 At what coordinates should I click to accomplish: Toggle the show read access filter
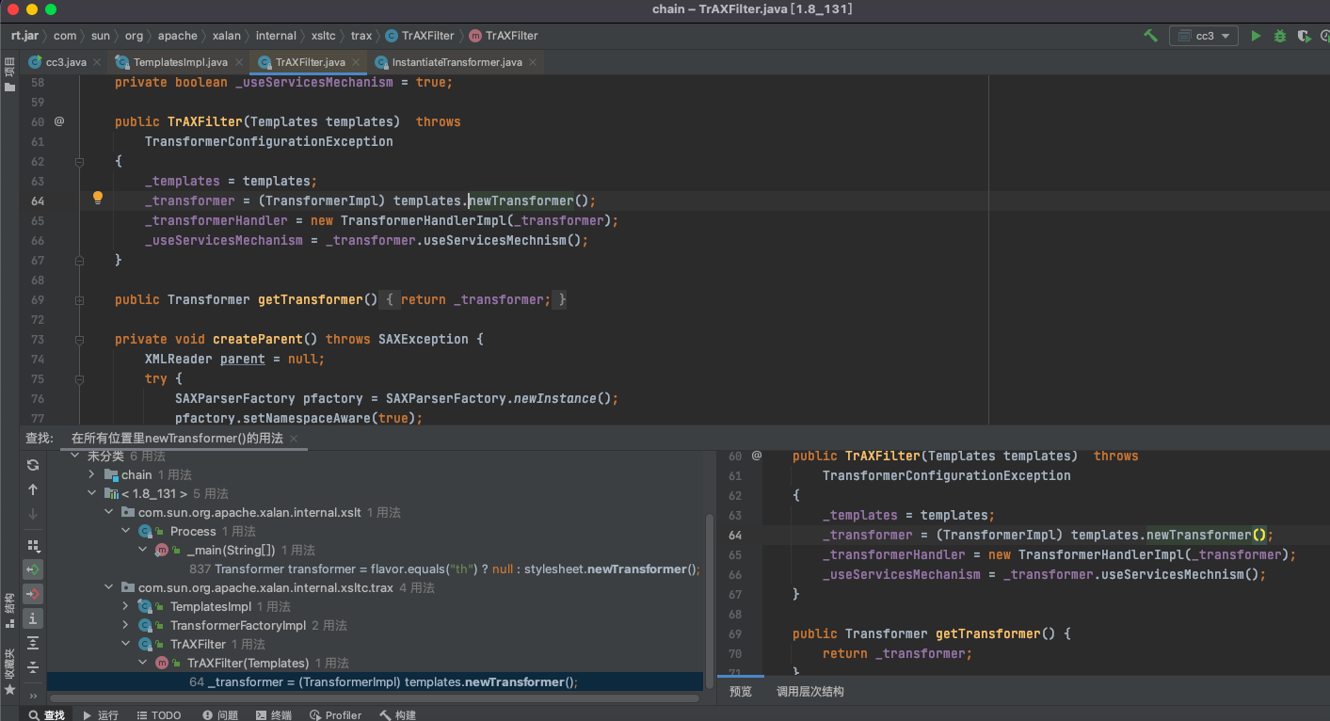point(33,569)
